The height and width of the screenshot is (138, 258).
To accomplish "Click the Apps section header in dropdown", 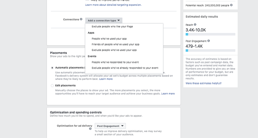I will point(91,33).
